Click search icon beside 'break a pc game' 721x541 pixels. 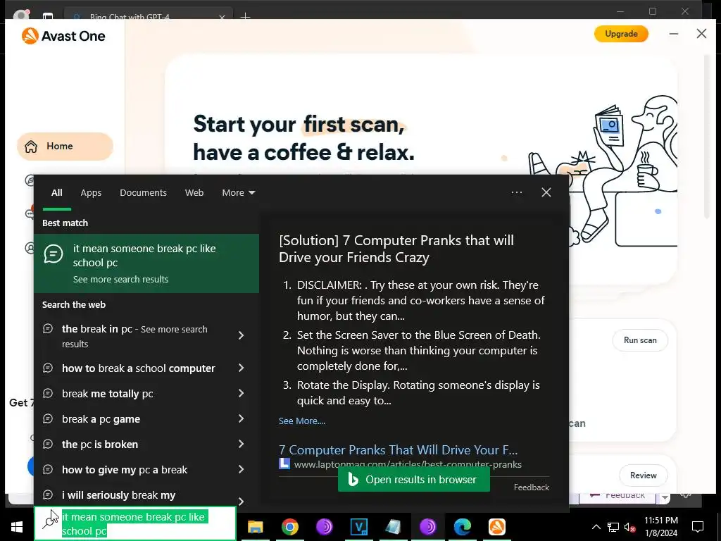click(x=48, y=418)
